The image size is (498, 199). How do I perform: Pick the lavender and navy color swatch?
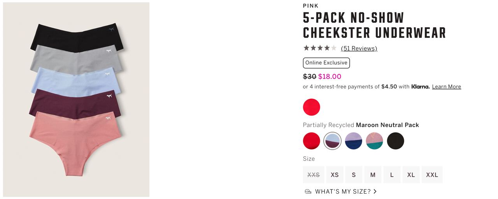[x=353, y=141]
